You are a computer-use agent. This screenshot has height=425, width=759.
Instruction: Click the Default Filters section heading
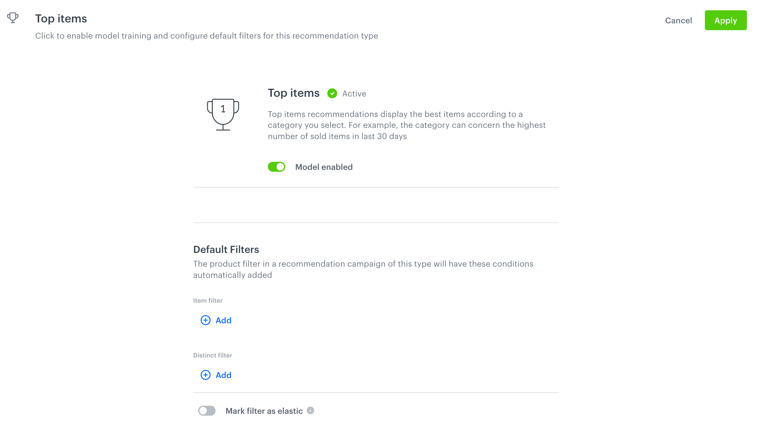[x=226, y=249]
